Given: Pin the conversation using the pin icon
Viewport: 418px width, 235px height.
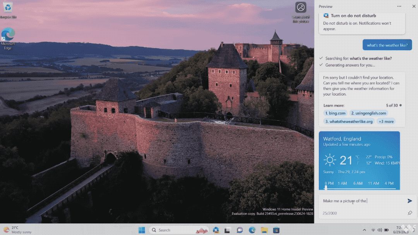Looking at the screenshot, I should point(410,213).
